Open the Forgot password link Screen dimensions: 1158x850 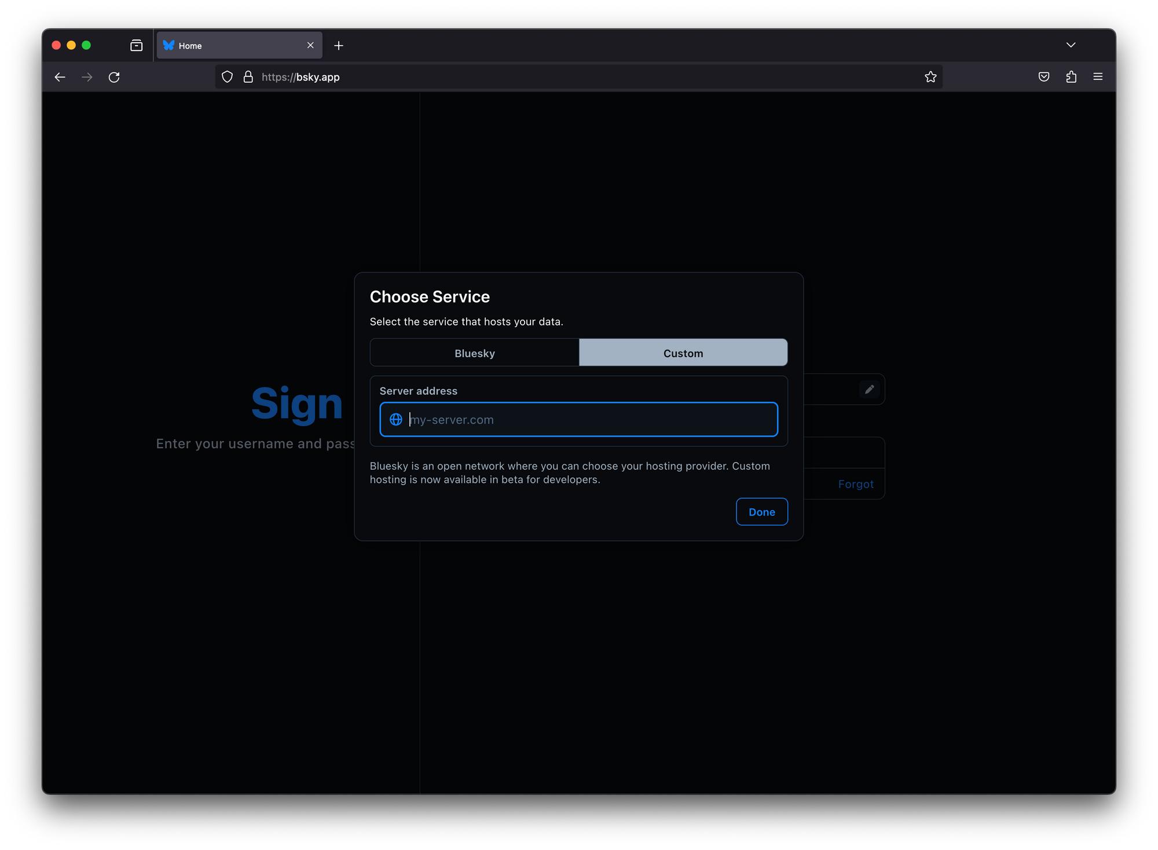(856, 484)
